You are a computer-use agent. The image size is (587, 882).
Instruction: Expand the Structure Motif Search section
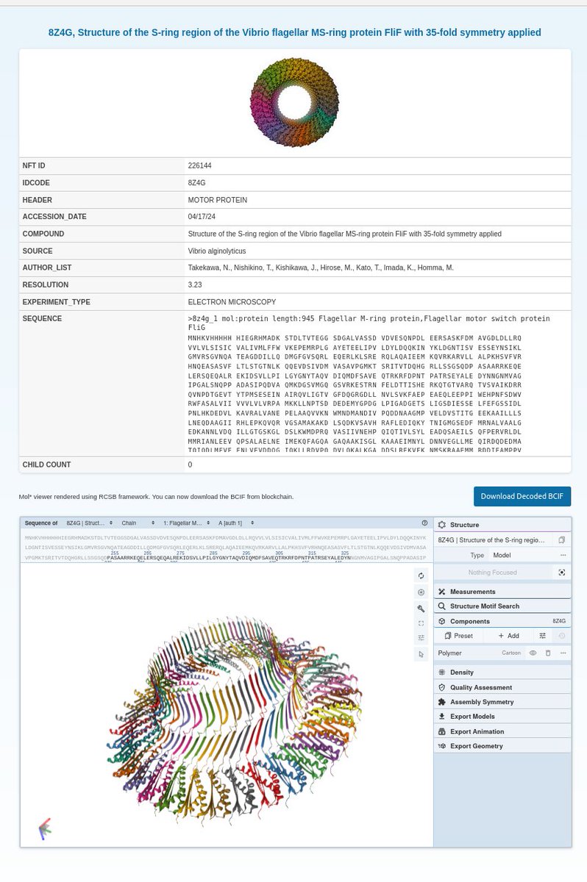502,606
